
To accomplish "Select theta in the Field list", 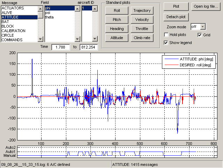I will pos(60,17).
